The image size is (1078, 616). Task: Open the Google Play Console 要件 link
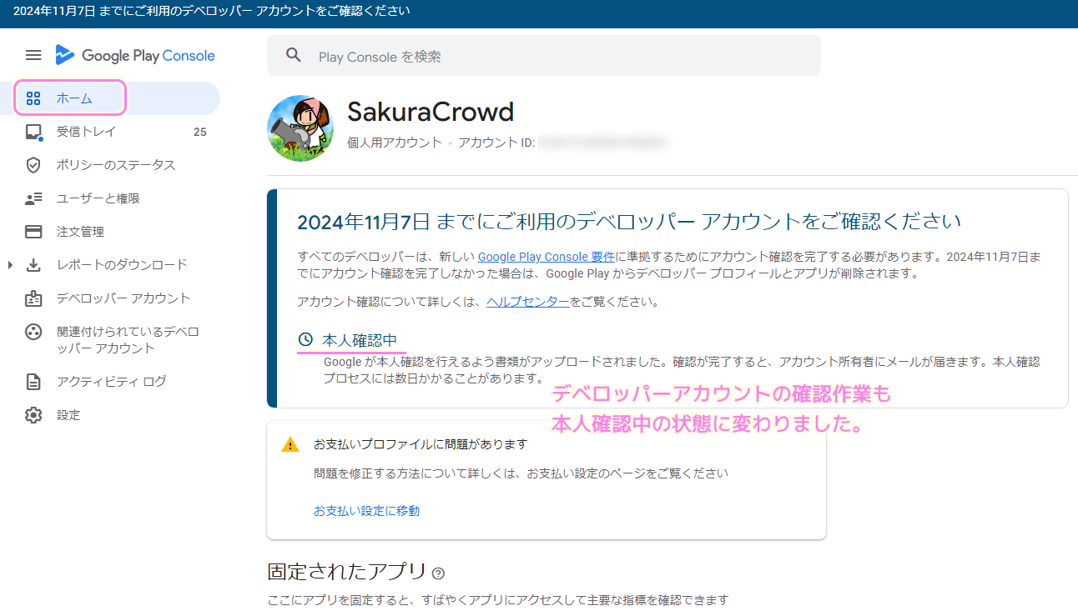click(x=547, y=257)
